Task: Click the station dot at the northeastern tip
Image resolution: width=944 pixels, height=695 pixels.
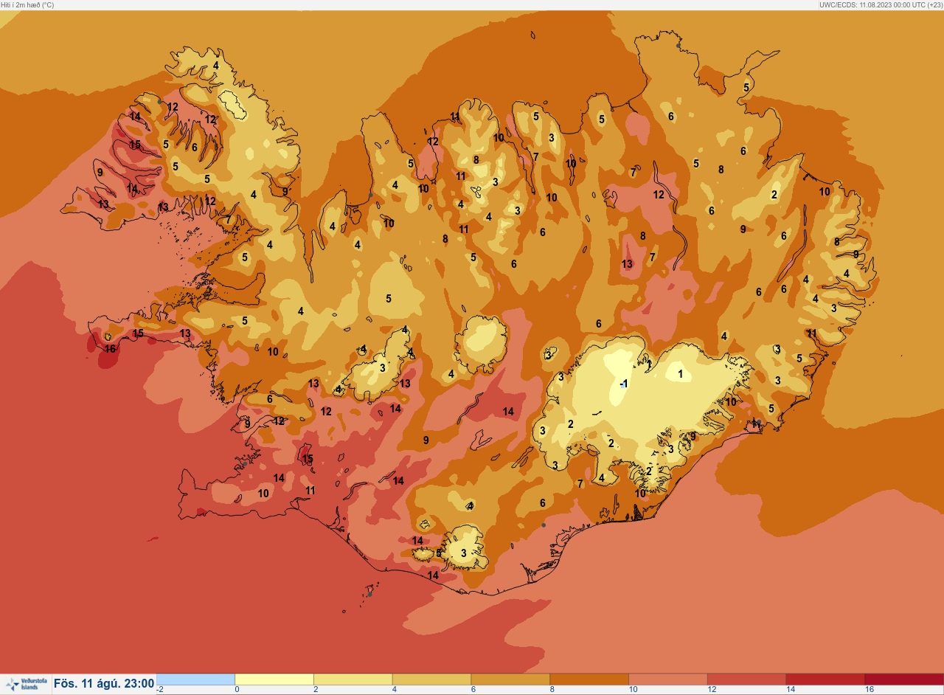Action: click(678, 46)
